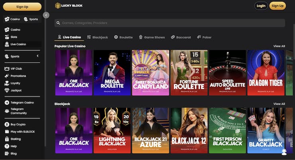Open the Mega Roulette game
Viewport: 295px width, 160px height.
(x=112, y=73)
